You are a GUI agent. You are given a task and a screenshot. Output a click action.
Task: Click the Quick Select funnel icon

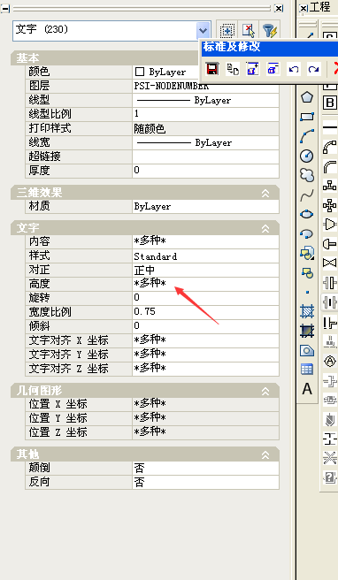pos(270,30)
